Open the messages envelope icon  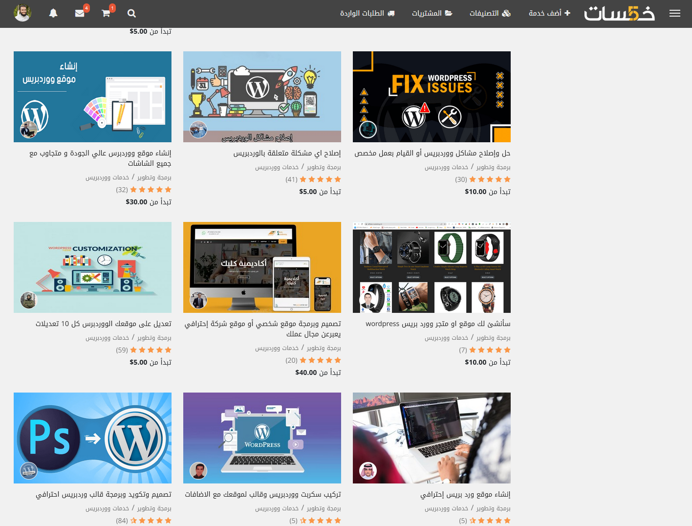click(80, 14)
